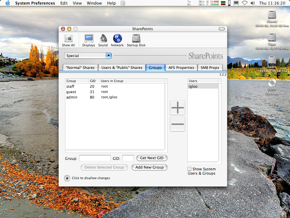
Task: Open the Edit menu
Action: [x=64, y=3]
